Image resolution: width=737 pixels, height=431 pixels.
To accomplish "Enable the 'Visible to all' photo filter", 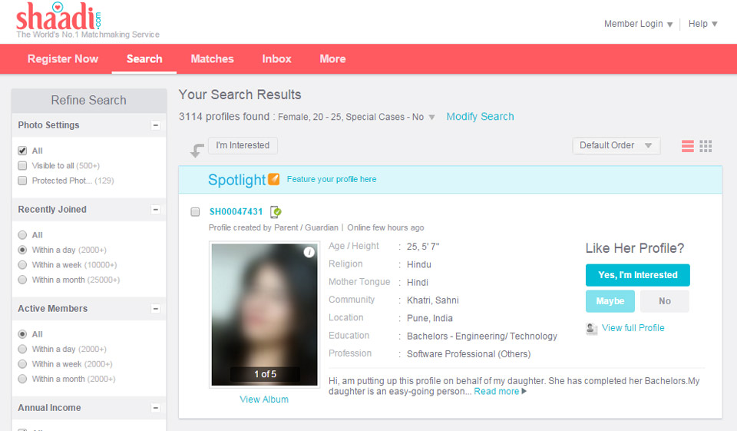I will (22, 166).
